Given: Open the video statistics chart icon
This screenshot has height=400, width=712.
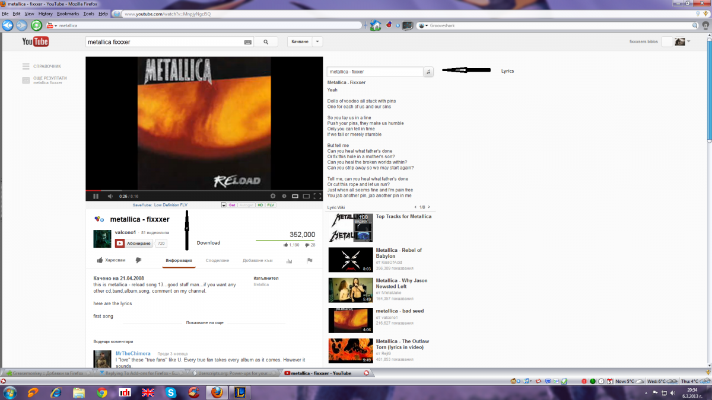Looking at the screenshot, I should tap(289, 261).
